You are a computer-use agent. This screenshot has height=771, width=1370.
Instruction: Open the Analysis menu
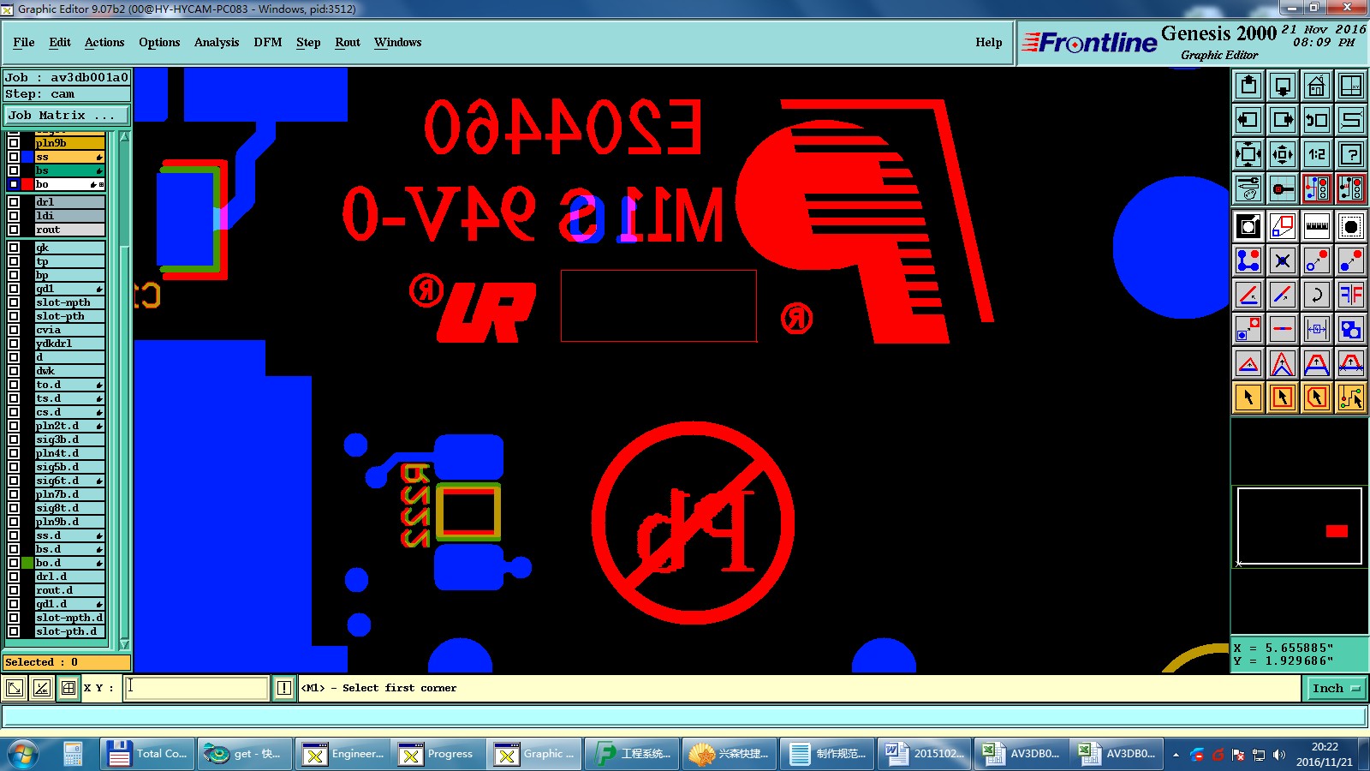coord(217,42)
